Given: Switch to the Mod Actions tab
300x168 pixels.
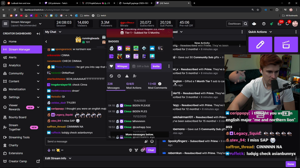Looking at the screenshot, I should point(134,86).
